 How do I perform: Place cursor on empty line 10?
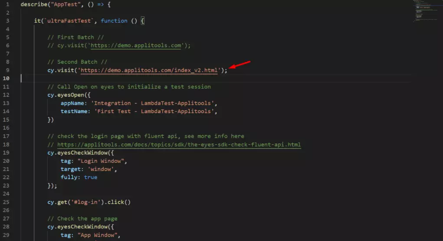(130, 79)
